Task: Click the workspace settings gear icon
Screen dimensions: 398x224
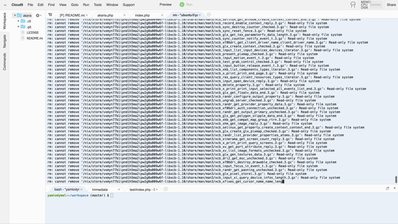Action: (x=38, y=16)
